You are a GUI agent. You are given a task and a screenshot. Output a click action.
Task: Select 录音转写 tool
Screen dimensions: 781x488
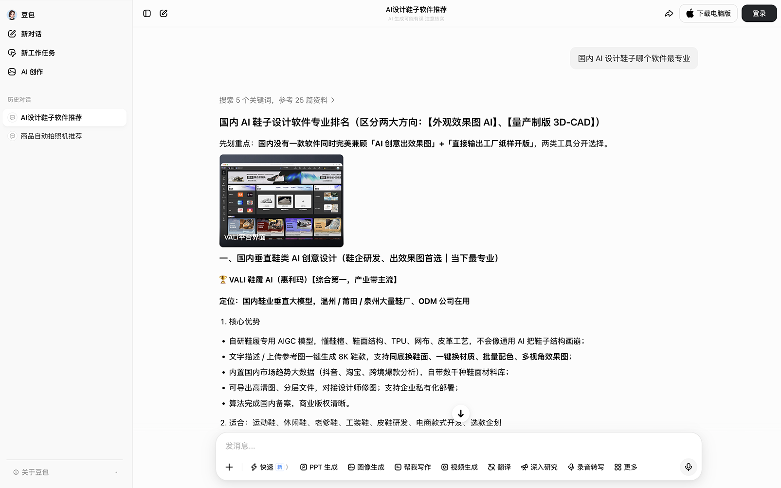point(586,467)
